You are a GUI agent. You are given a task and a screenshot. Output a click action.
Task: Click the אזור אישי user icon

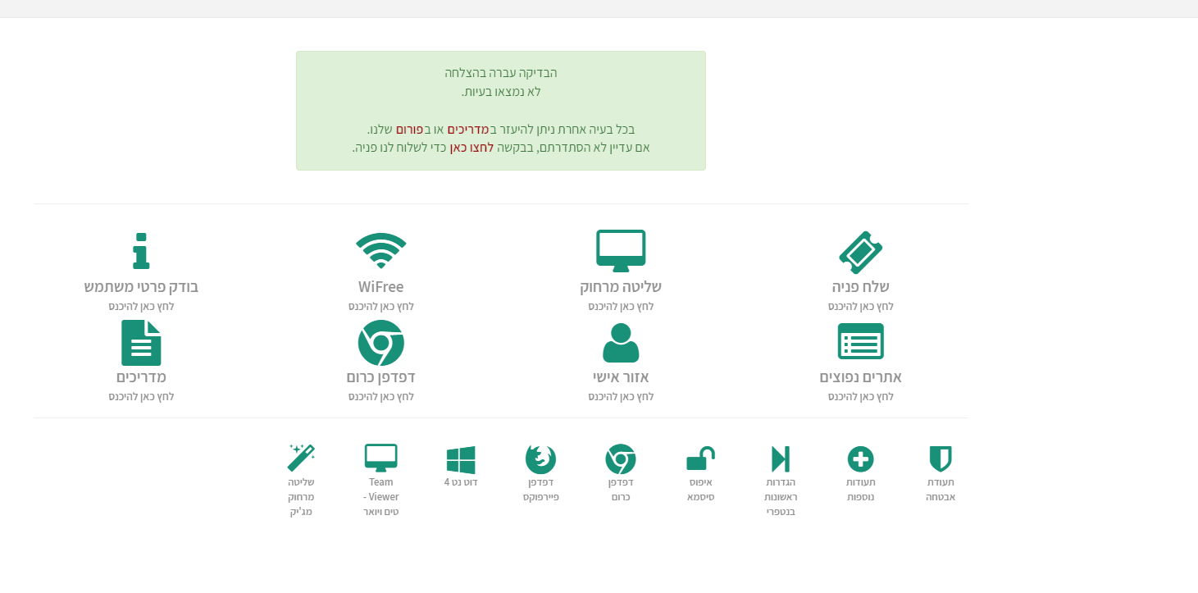(621, 342)
